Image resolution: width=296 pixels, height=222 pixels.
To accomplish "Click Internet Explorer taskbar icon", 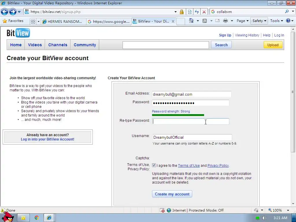I will point(49,218).
